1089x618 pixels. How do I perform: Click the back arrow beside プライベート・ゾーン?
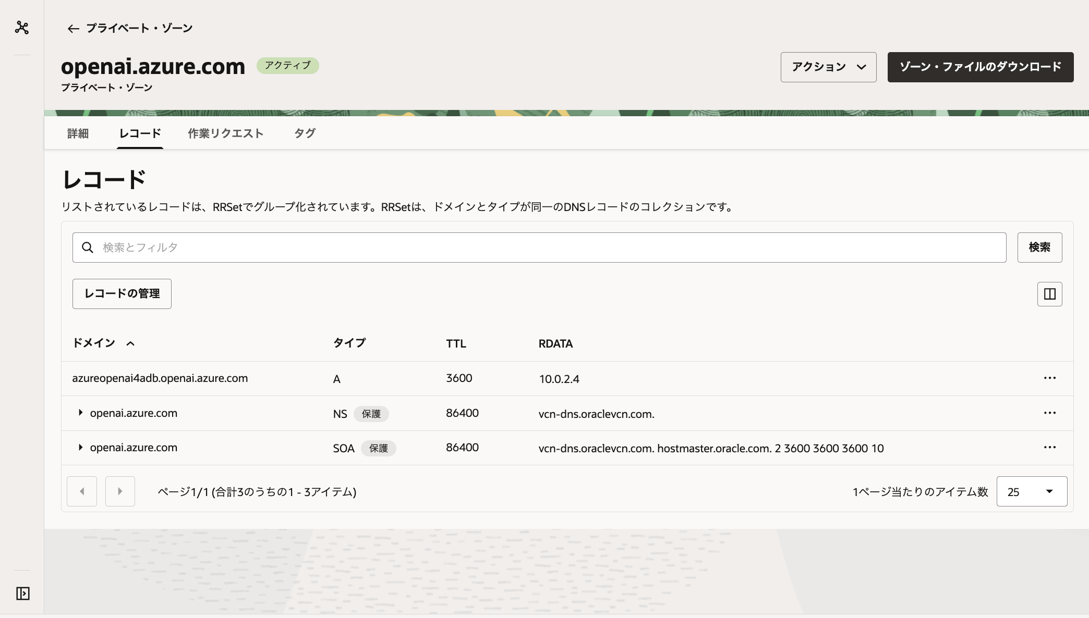click(72, 28)
